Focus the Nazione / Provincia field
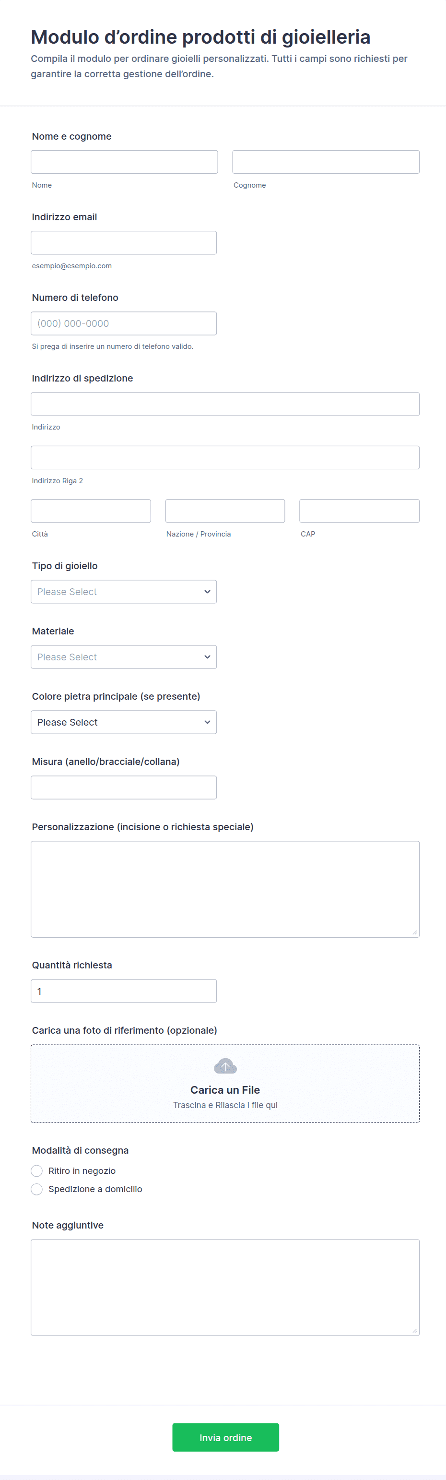This screenshot has width=446, height=1480. pyautogui.click(x=225, y=511)
